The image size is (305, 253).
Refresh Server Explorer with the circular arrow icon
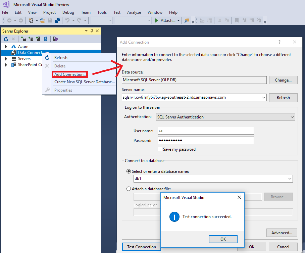tap(6, 39)
